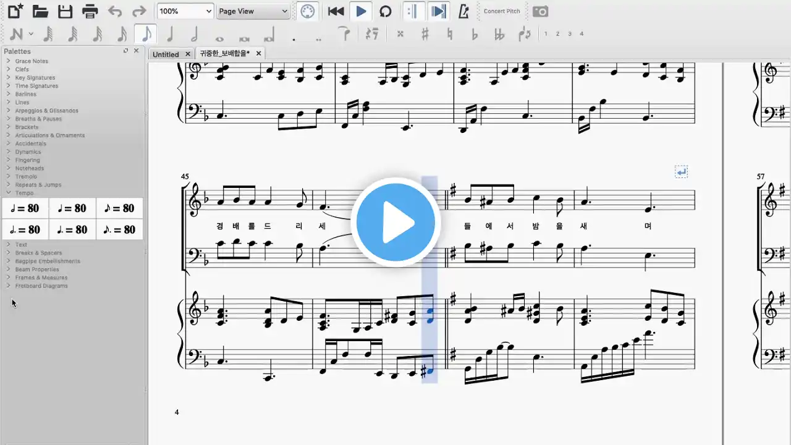Screen dimensions: 791x445
Task: Toggle note input mode (N icon)
Action: [16, 34]
